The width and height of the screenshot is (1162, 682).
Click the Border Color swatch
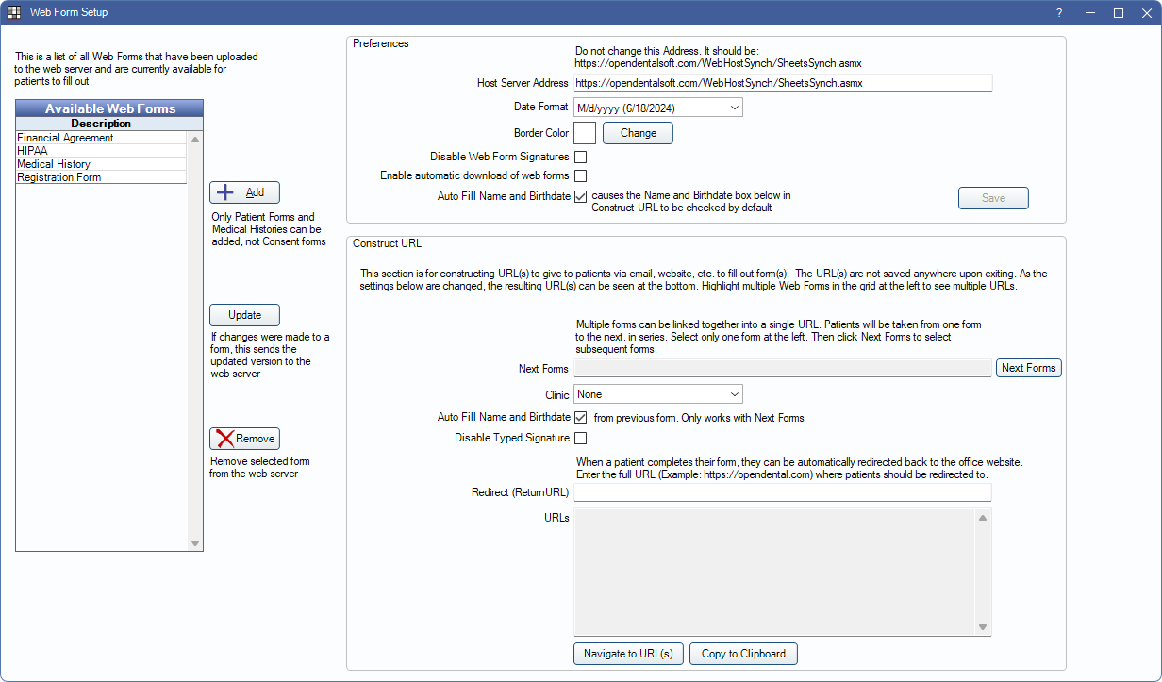coord(585,133)
